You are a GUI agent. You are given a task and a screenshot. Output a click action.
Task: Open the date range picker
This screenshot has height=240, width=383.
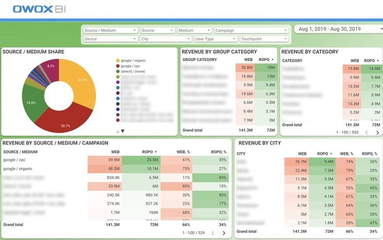(339, 29)
